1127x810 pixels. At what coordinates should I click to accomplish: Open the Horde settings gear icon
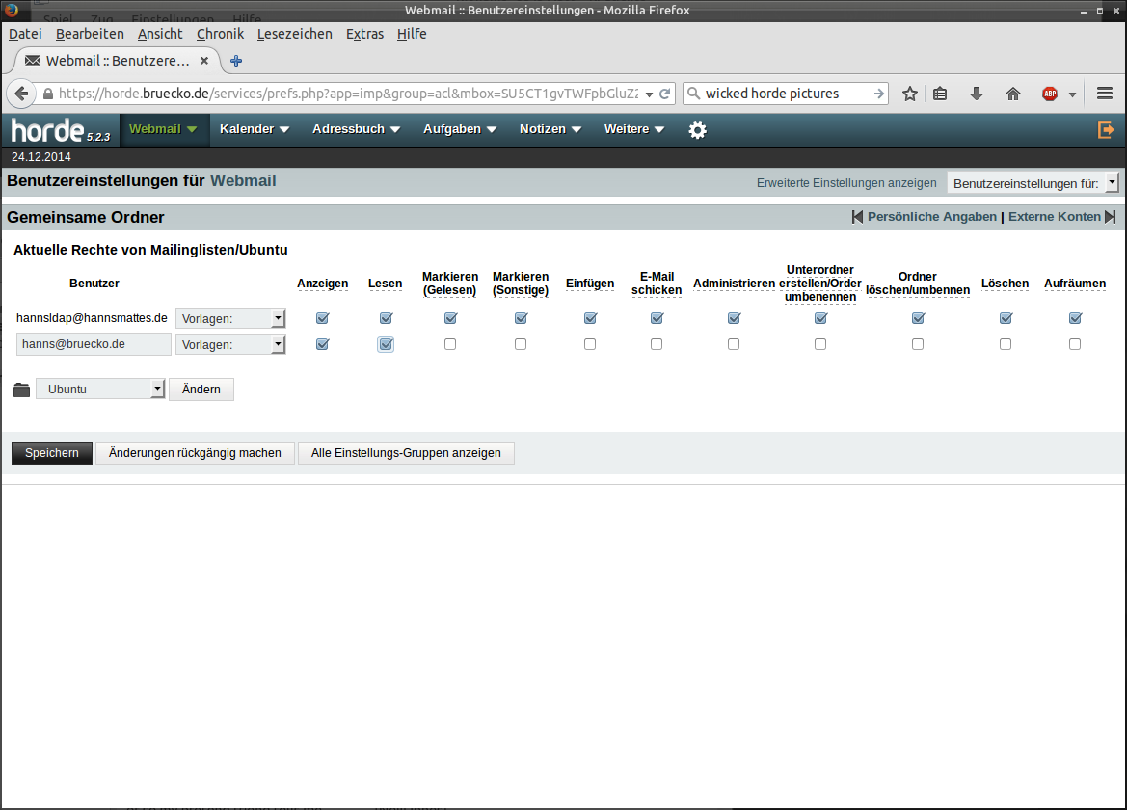point(697,130)
